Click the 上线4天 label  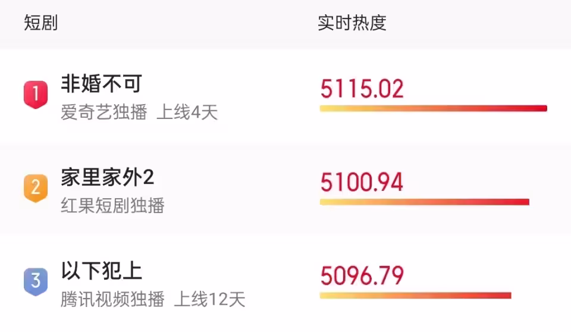click(x=187, y=112)
